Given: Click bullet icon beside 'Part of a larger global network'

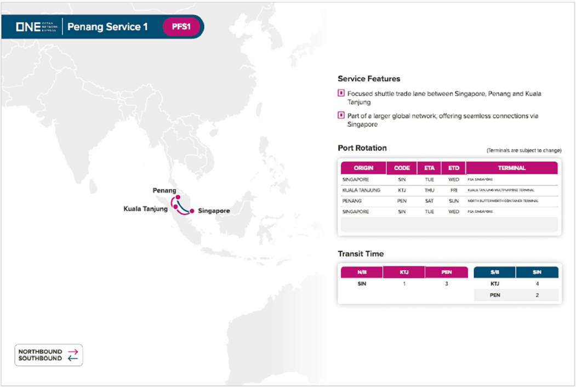Looking at the screenshot, I should tap(341, 116).
